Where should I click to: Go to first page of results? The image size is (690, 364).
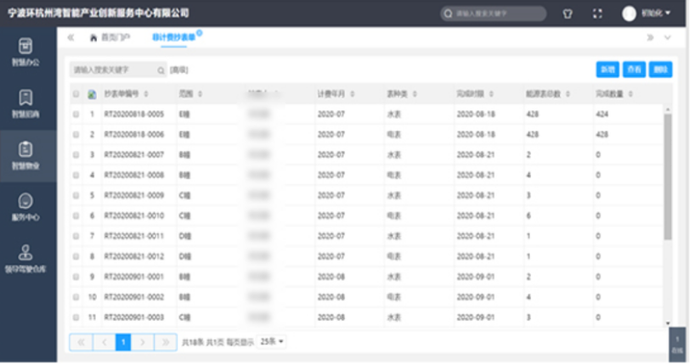point(81,342)
